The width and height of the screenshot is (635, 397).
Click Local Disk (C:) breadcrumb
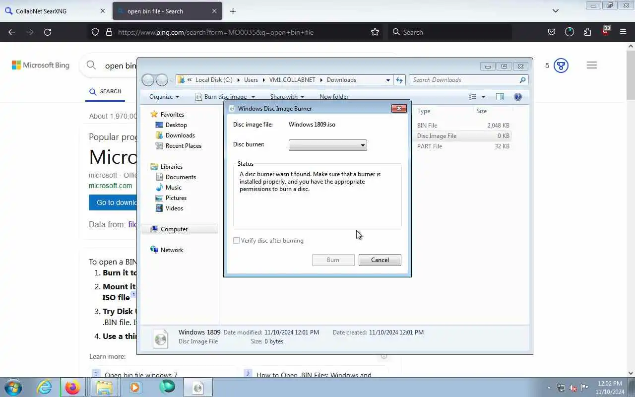click(214, 80)
